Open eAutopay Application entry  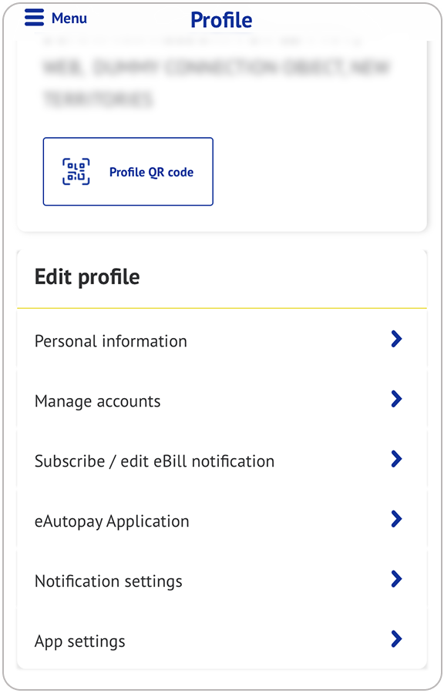tap(222, 521)
